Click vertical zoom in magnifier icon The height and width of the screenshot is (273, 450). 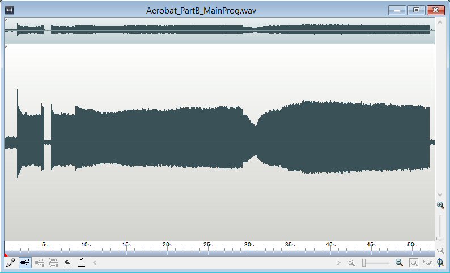pyautogui.click(x=440, y=205)
